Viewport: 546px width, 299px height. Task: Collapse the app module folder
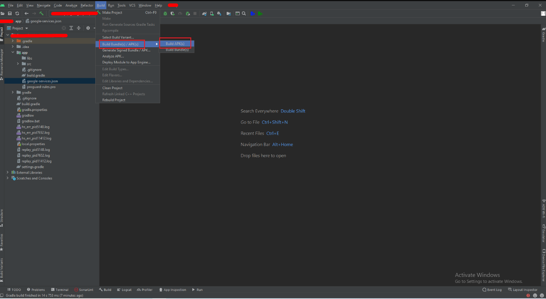click(13, 53)
